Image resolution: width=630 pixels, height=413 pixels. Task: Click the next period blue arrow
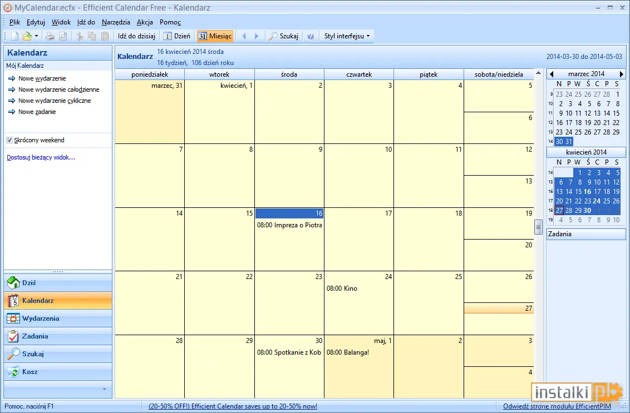coord(257,36)
